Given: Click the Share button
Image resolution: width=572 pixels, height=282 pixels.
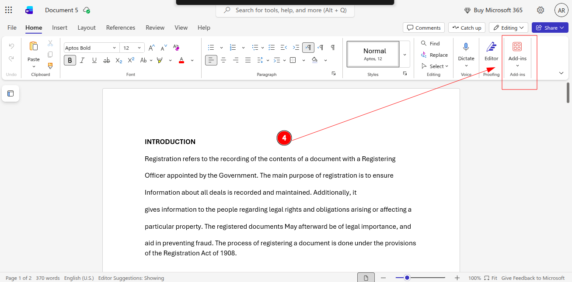Looking at the screenshot, I should coord(550,28).
